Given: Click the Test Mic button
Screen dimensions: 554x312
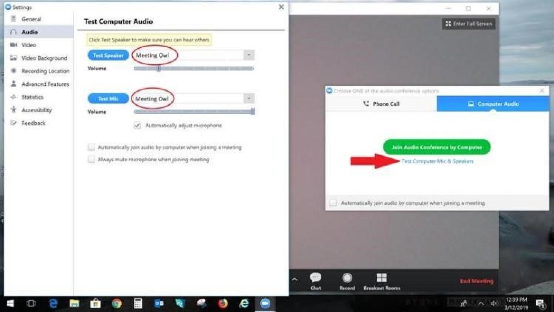Looking at the screenshot, I should click(x=108, y=99).
